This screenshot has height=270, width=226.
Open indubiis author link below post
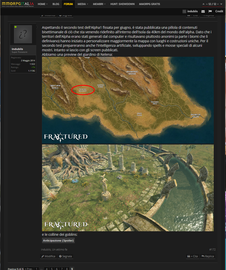pyautogui.click(x=46, y=249)
